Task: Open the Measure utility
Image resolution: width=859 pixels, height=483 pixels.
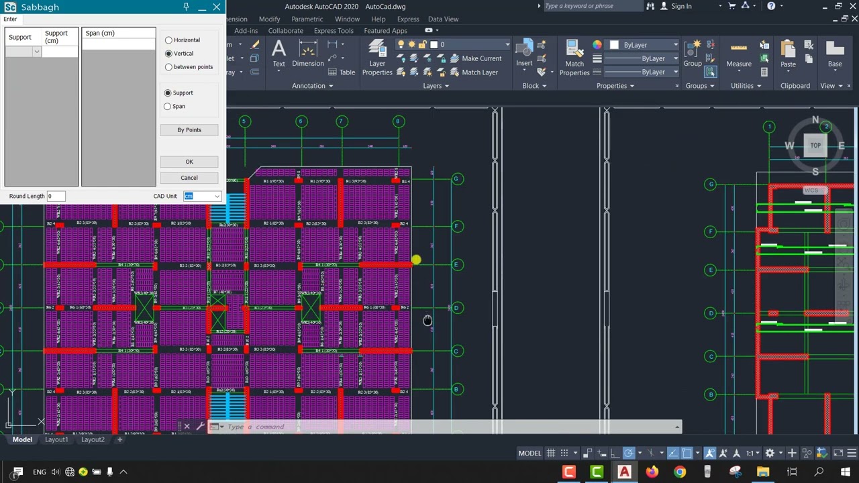Action: pyautogui.click(x=739, y=55)
